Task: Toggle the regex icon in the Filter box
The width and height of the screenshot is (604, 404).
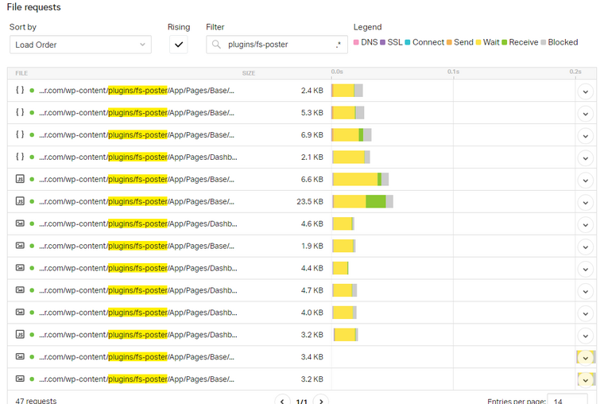Action: point(339,45)
